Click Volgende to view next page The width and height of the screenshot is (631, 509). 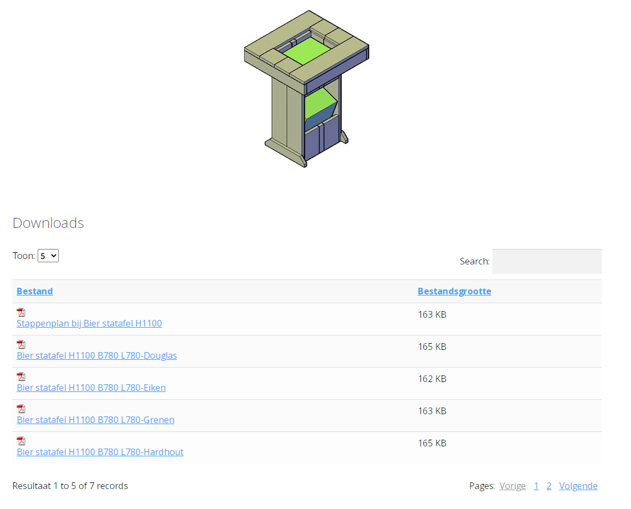tap(578, 486)
